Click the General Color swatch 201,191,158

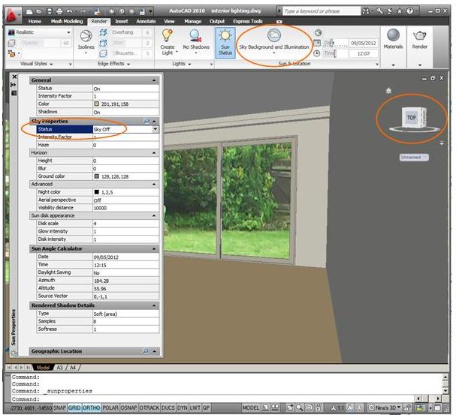97,104
